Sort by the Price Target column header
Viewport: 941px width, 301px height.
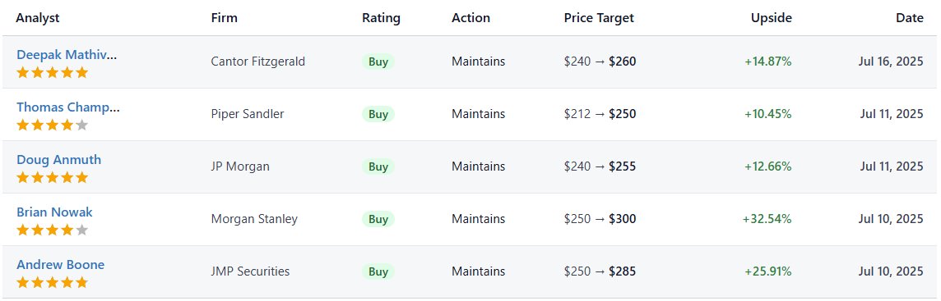click(x=599, y=18)
